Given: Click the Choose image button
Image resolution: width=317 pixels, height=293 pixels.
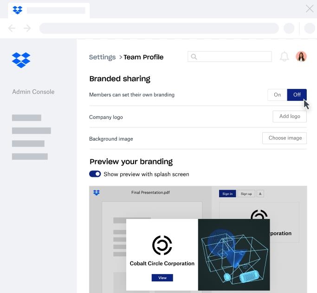Looking at the screenshot, I should click(285, 138).
